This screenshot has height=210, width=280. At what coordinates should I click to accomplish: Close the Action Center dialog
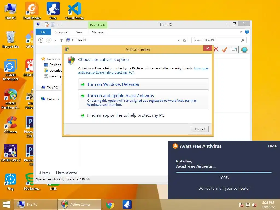click(208, 48)
